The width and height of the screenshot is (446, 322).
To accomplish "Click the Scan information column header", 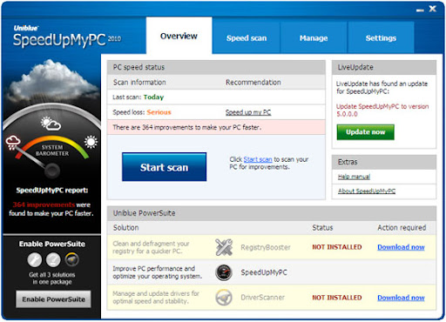I will [x=139, y=83].
